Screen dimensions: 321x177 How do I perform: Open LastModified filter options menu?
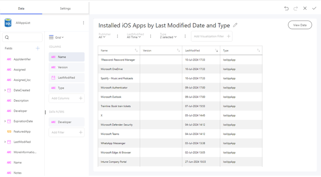coord(150,36)
